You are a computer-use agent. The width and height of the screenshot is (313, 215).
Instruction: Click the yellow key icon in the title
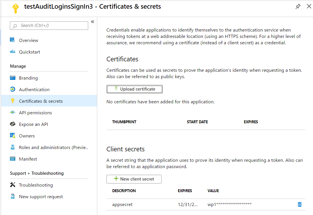coord(15,9)
